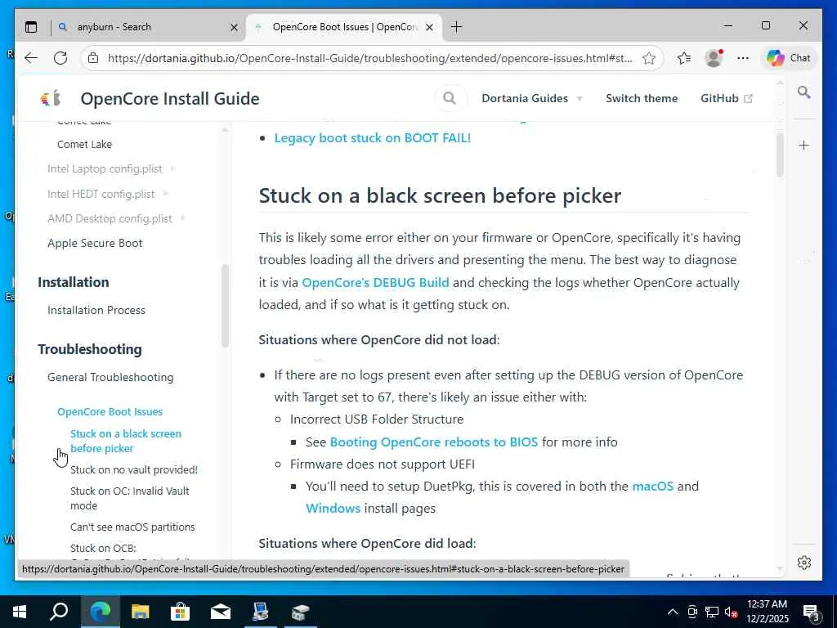Open Edge Settings and more menu

pos(742,58)
